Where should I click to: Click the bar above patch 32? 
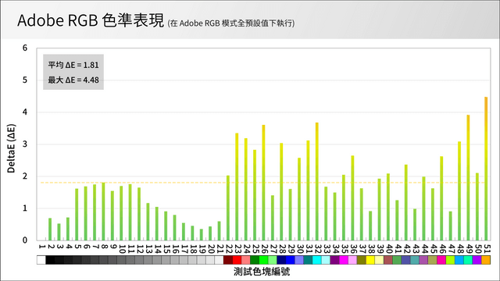point(317,182)
